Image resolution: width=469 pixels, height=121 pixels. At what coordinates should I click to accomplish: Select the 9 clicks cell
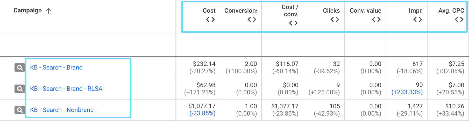coord(338,85)
